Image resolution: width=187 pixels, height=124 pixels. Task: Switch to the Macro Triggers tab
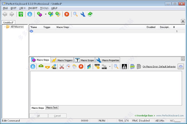[x=62, y=60]
